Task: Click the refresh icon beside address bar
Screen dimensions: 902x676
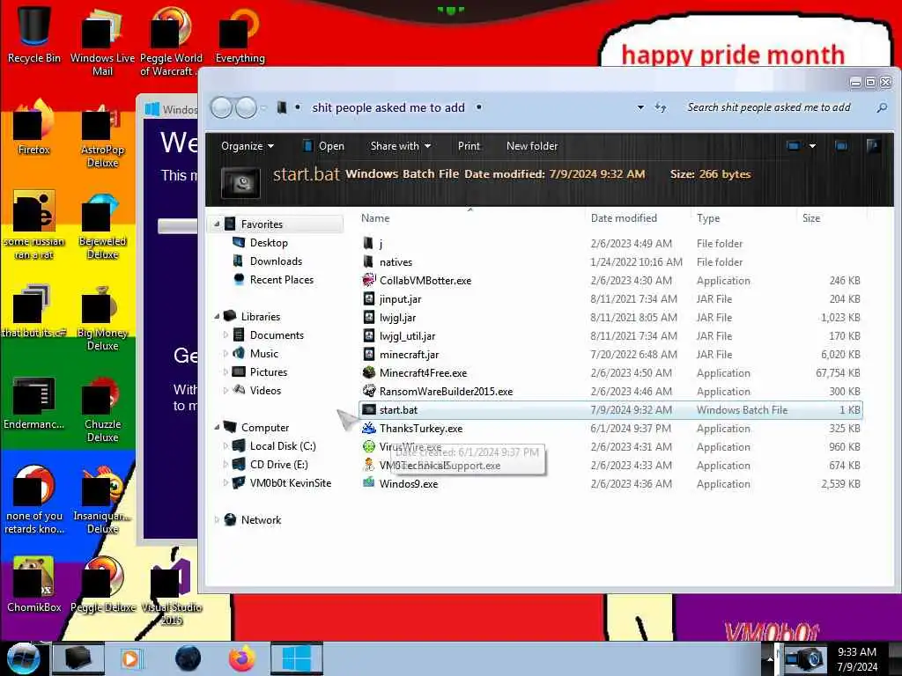Action: click(661, 107)
